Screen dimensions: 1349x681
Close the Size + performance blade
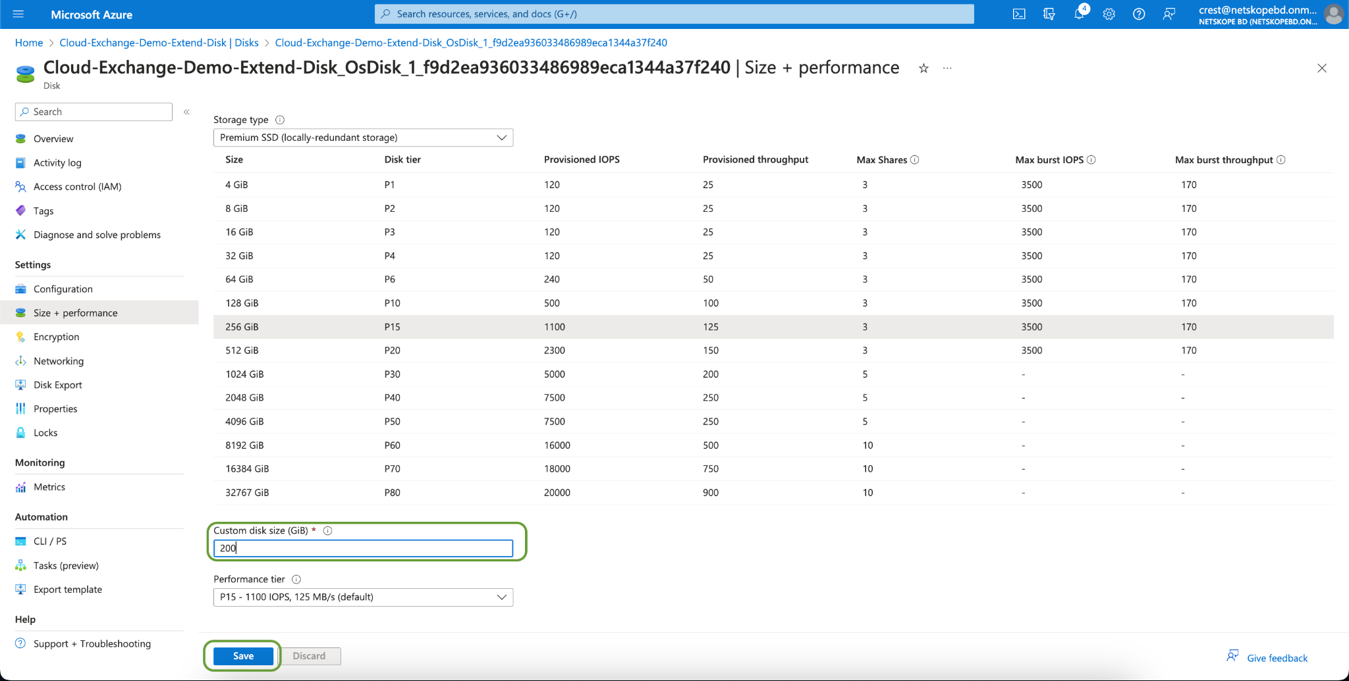[x=1321, y=68]
